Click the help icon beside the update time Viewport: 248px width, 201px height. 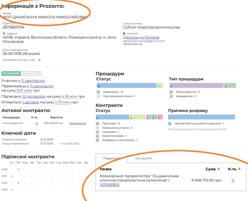39,60
